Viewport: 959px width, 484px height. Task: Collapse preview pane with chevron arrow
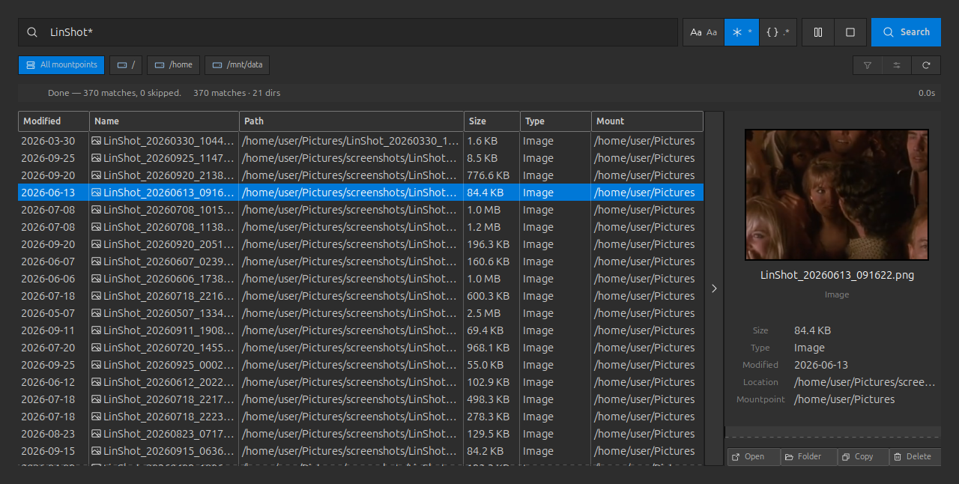(714, 288)
